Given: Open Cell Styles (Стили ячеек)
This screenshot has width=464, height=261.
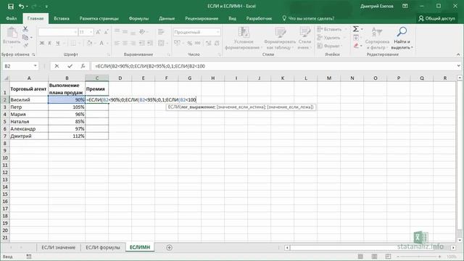Looking at the screenshot, I should tap(304, 38).
